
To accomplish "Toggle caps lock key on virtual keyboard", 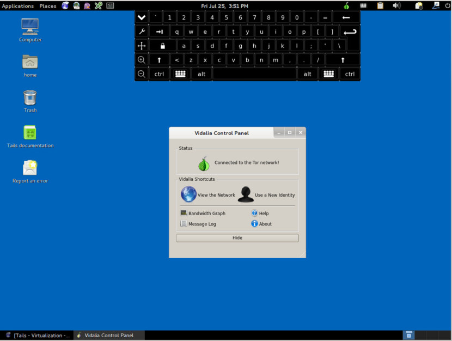I will [x=163, y=46].
